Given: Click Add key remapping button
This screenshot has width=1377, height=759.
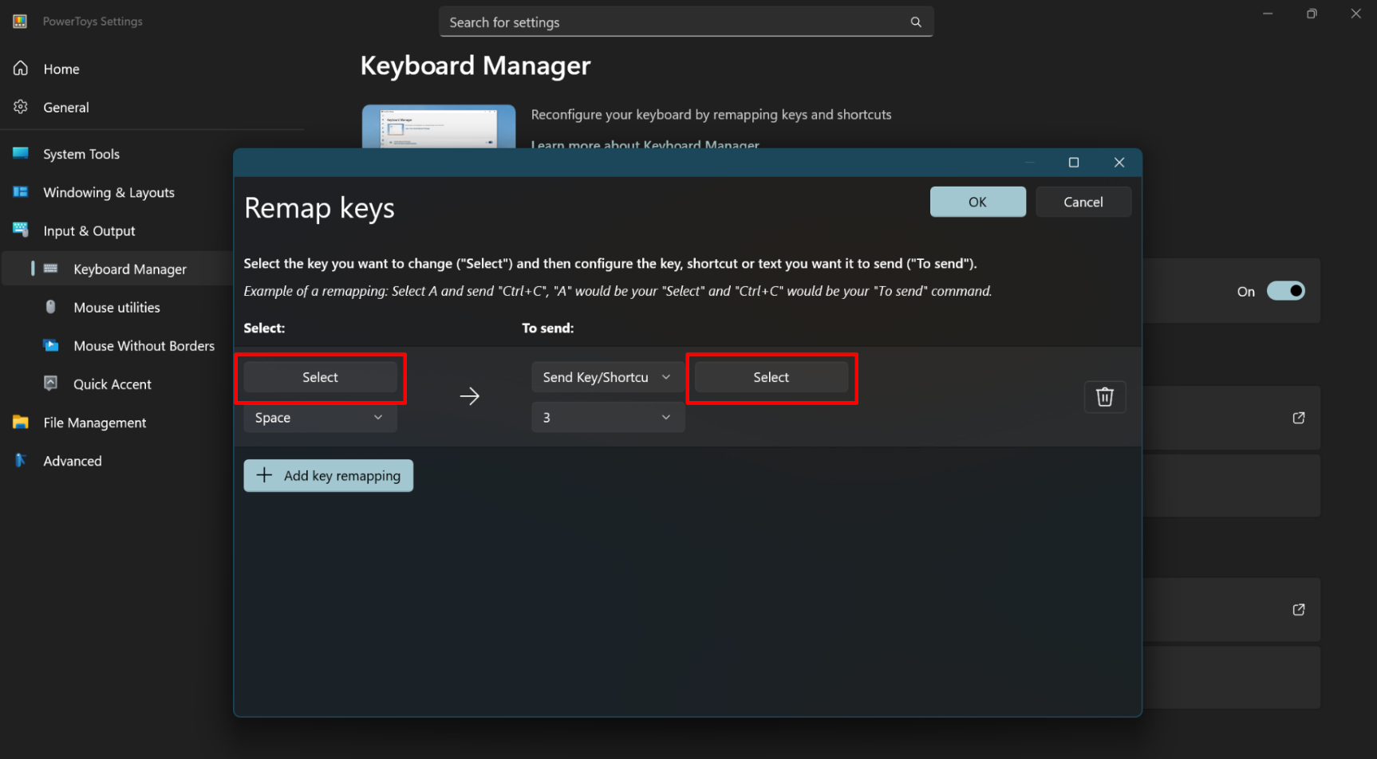Looking at the screenshot, I should coord(328,476).
